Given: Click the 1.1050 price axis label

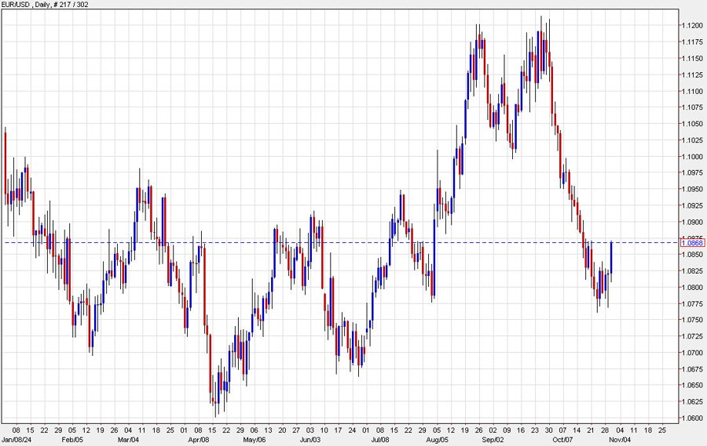Looking at the screenshot, I should (x=692, y=124).
